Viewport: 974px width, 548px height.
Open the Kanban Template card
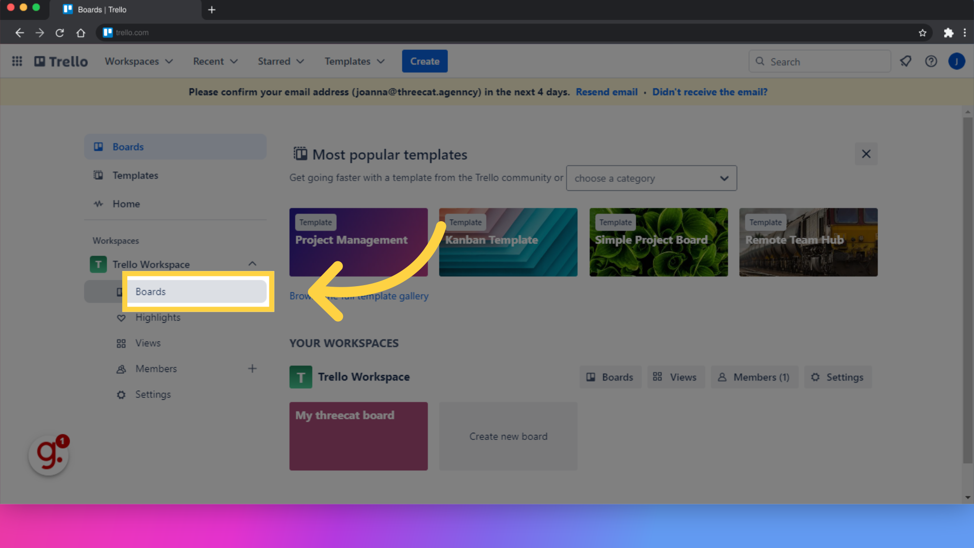pos(508,242)
